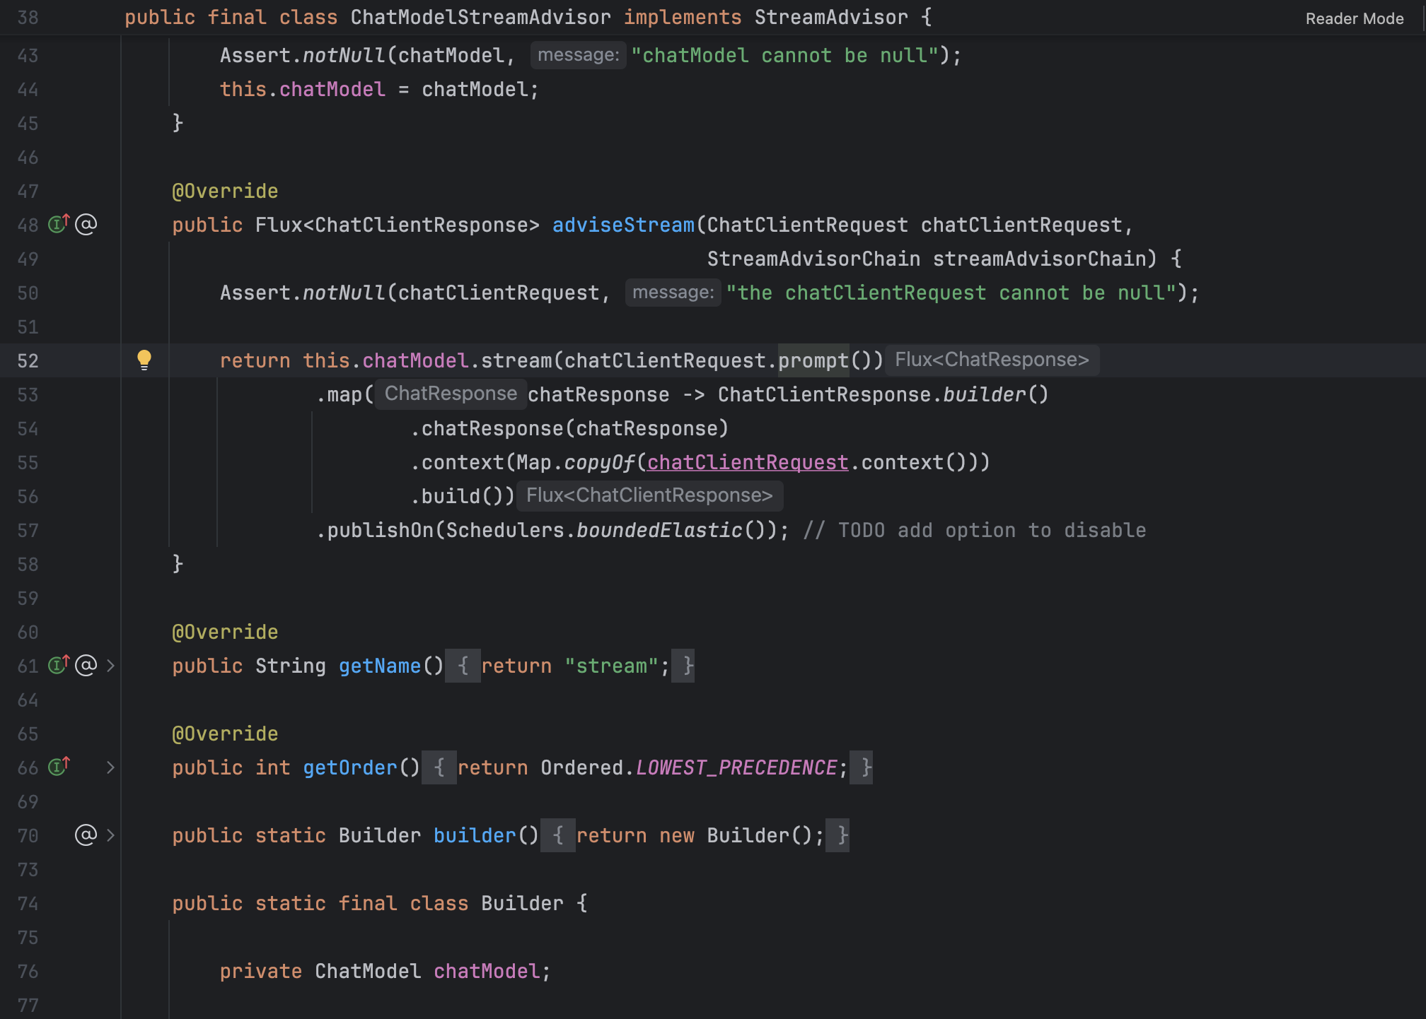
Task: Click the Flux<ChatClientResponse> inlay hint on line 56
Action: pyautogui.click(x=649, y=495)
